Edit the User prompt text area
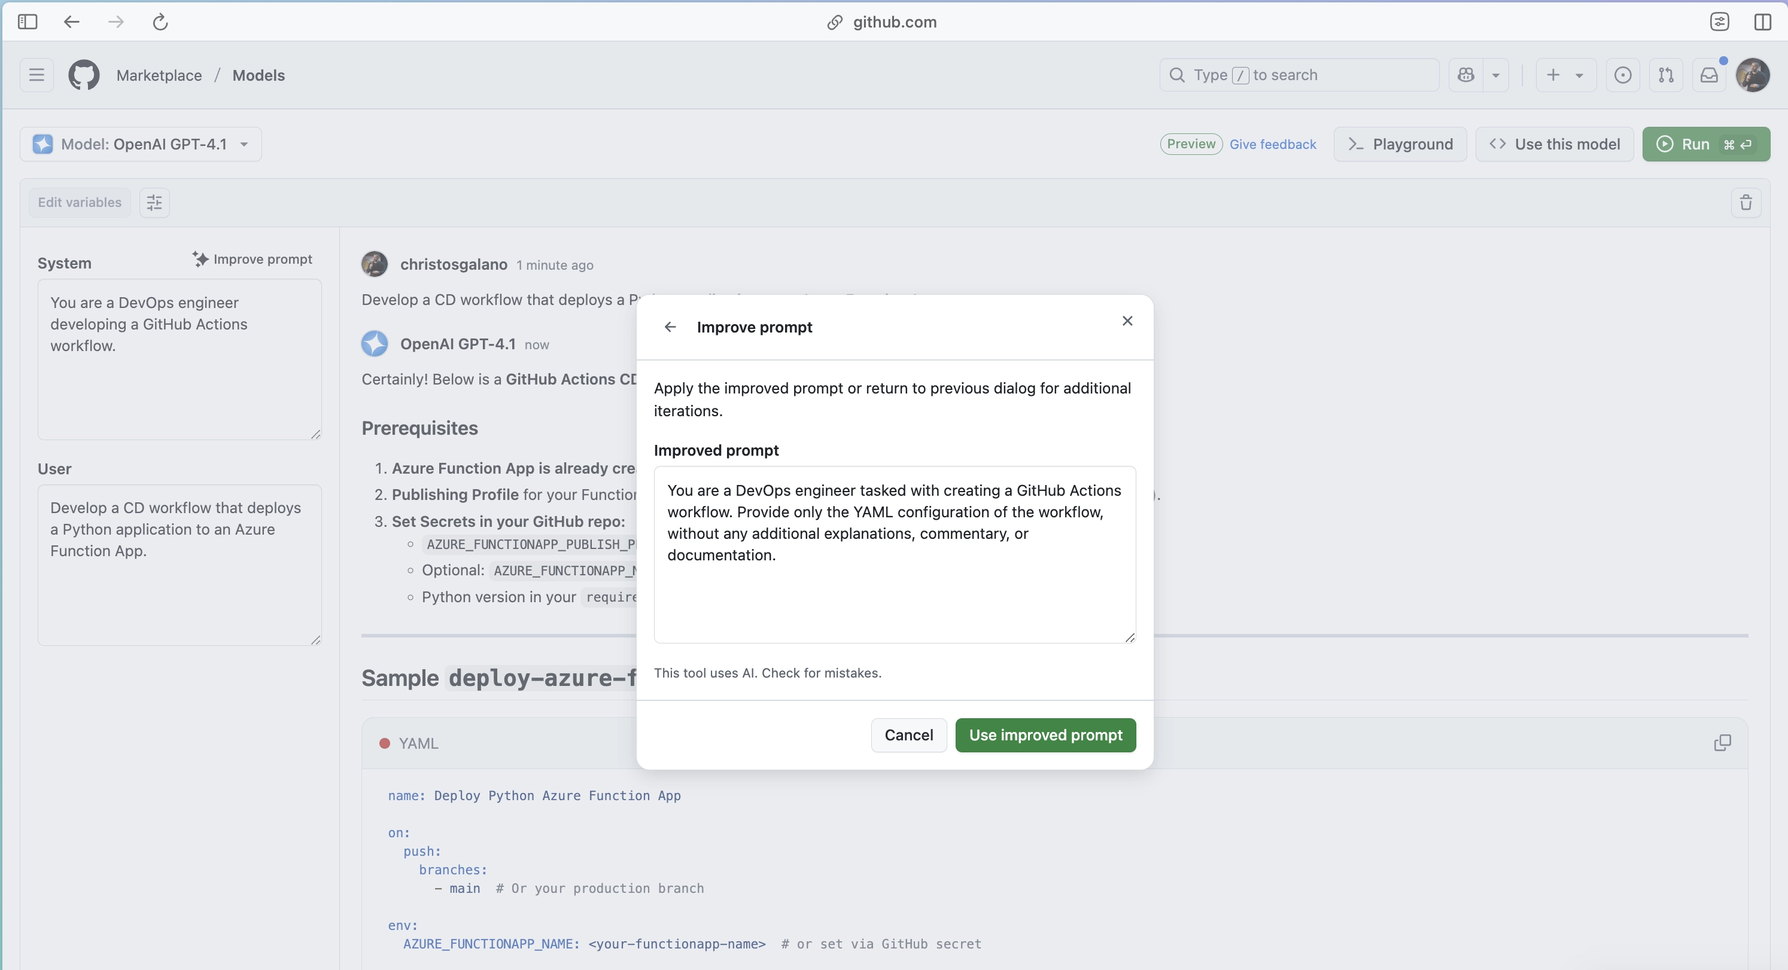Viewport: 1788px width, 970px height. click(x=180, y=565)
